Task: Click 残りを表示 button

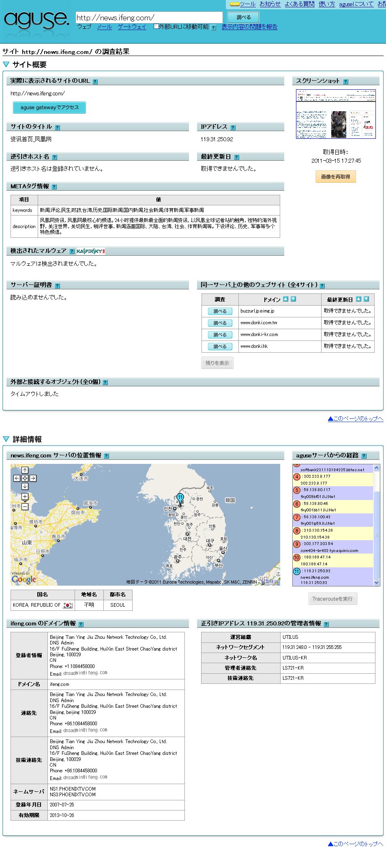Action: click(x=217, y=363)
